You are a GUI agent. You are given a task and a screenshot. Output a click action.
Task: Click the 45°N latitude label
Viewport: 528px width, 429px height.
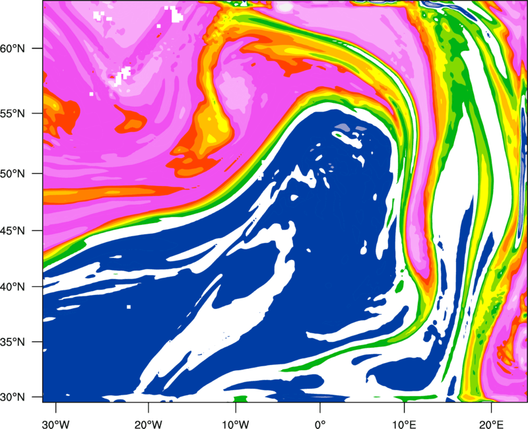click(13, 230)
